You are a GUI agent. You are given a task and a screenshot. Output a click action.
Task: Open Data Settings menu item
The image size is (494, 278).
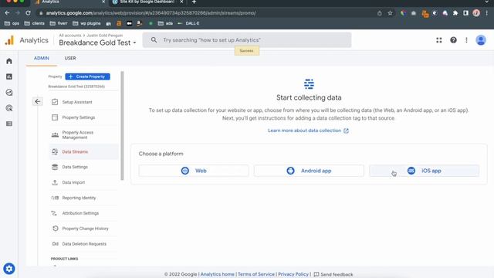pyautogui.click(x=84, y=167)
